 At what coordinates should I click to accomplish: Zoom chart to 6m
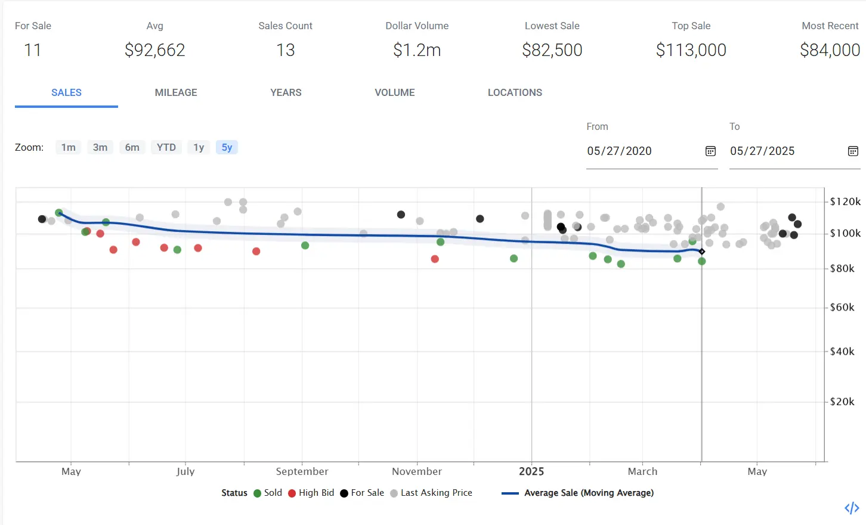(132, 147)
